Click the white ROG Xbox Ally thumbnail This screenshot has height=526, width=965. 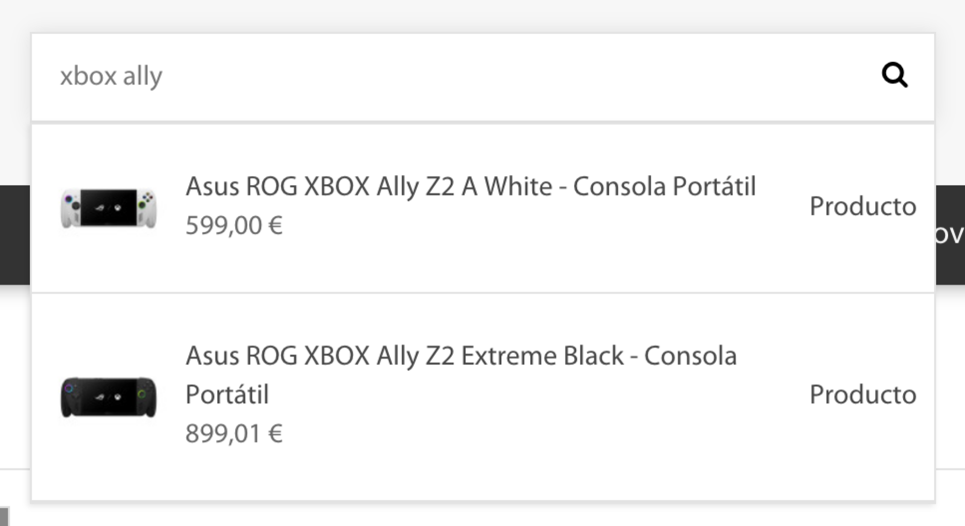click(x=109, y=208)
